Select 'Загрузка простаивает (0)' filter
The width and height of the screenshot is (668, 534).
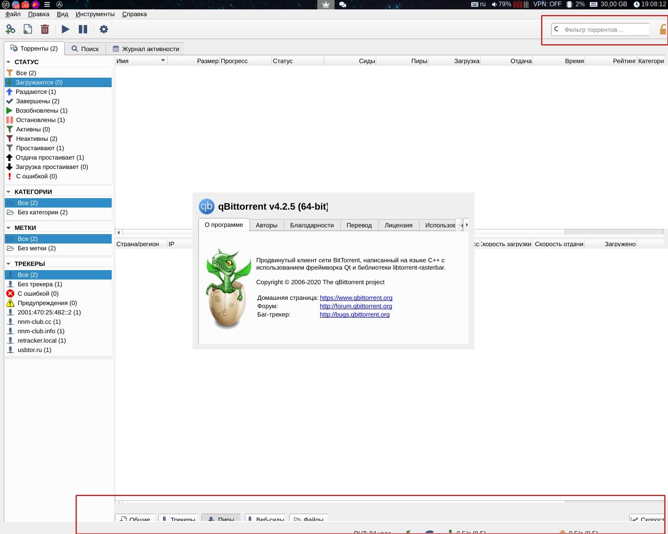tap(58, 167)
